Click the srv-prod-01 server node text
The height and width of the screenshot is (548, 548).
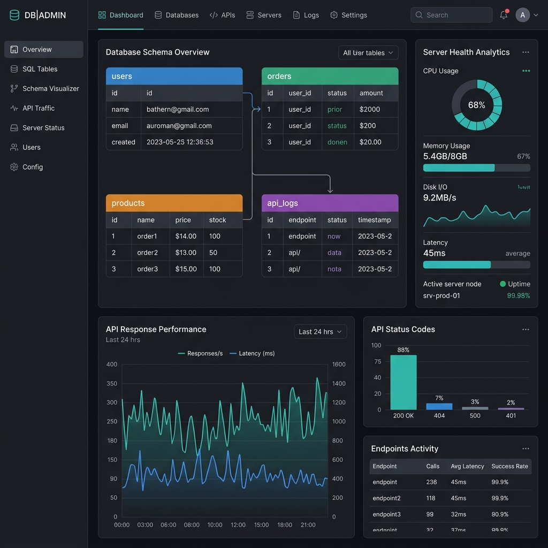pyautogui.click(x=442, y=295)
